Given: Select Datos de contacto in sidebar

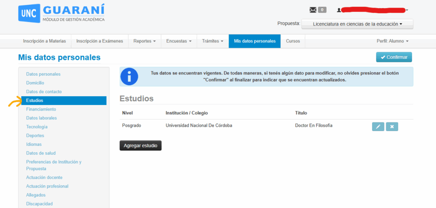Looking at the screenshot, I should click(x=44, y=92).
